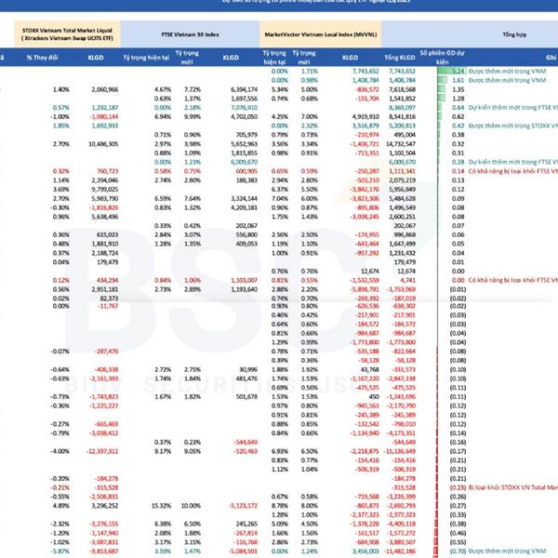Click the Tổng KLGD column header

click(400, 58)
